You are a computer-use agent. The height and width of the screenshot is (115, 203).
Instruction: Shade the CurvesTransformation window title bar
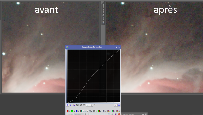click(116, 47)
